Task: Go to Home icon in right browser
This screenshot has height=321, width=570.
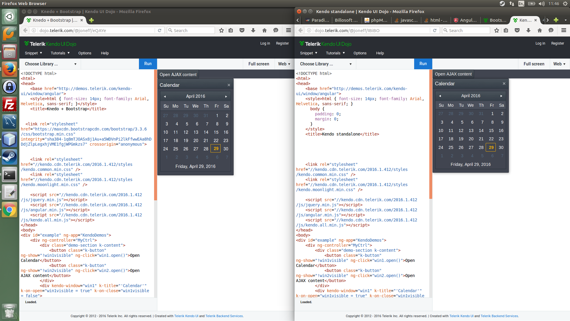Action: pyautogui.click(x=540, y=30)
